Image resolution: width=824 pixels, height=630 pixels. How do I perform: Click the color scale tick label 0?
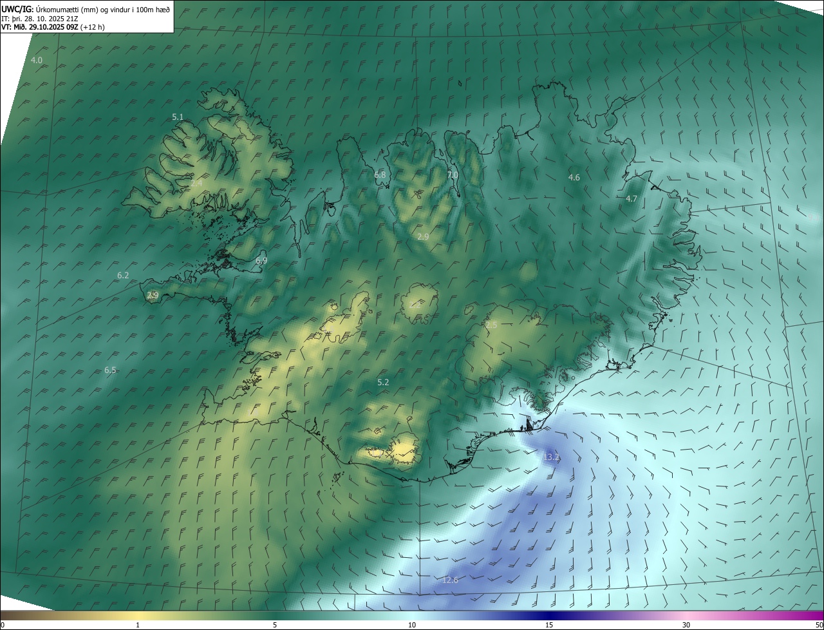pos(3,625)
